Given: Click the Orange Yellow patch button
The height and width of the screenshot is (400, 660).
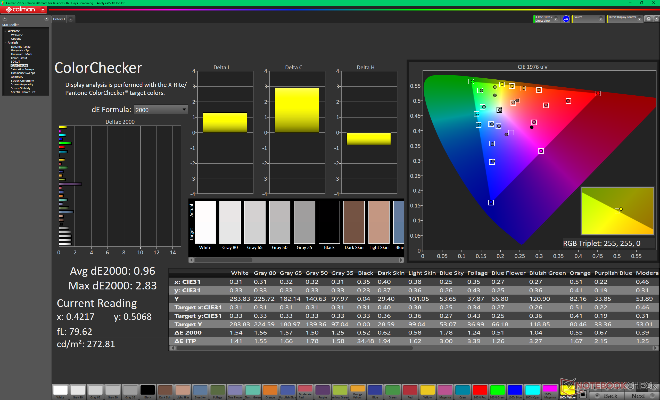Looking at the screenshot, I should tap(358, 392).
